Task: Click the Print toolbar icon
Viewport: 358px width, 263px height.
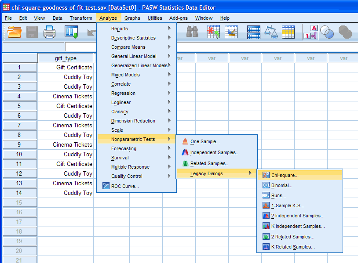Action: coord(49,32)
